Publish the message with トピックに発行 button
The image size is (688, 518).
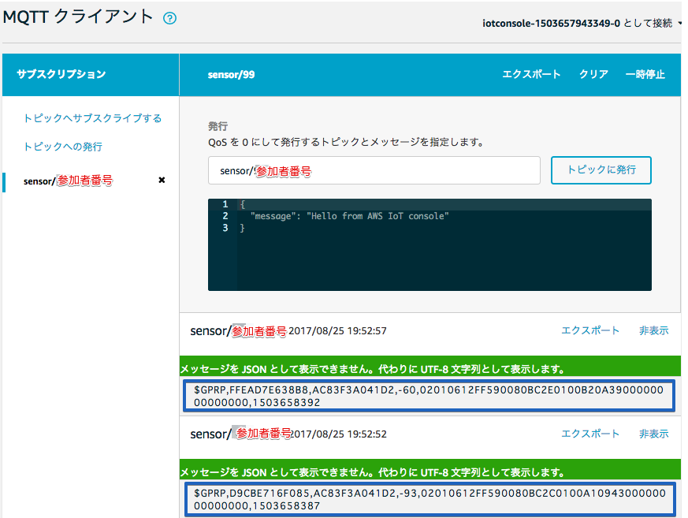click(601, 170)
